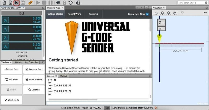Select the Getting Started tab

(55, 14)
